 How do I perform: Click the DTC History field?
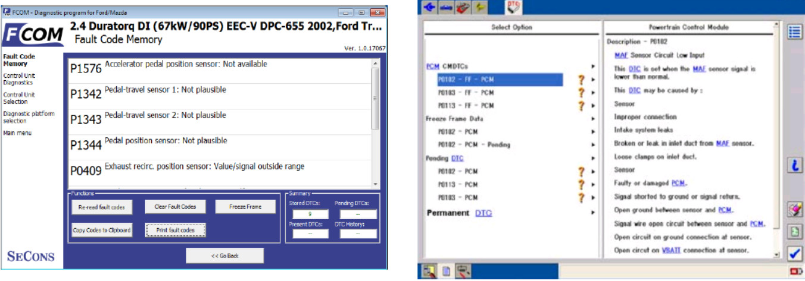coord(358,234)
